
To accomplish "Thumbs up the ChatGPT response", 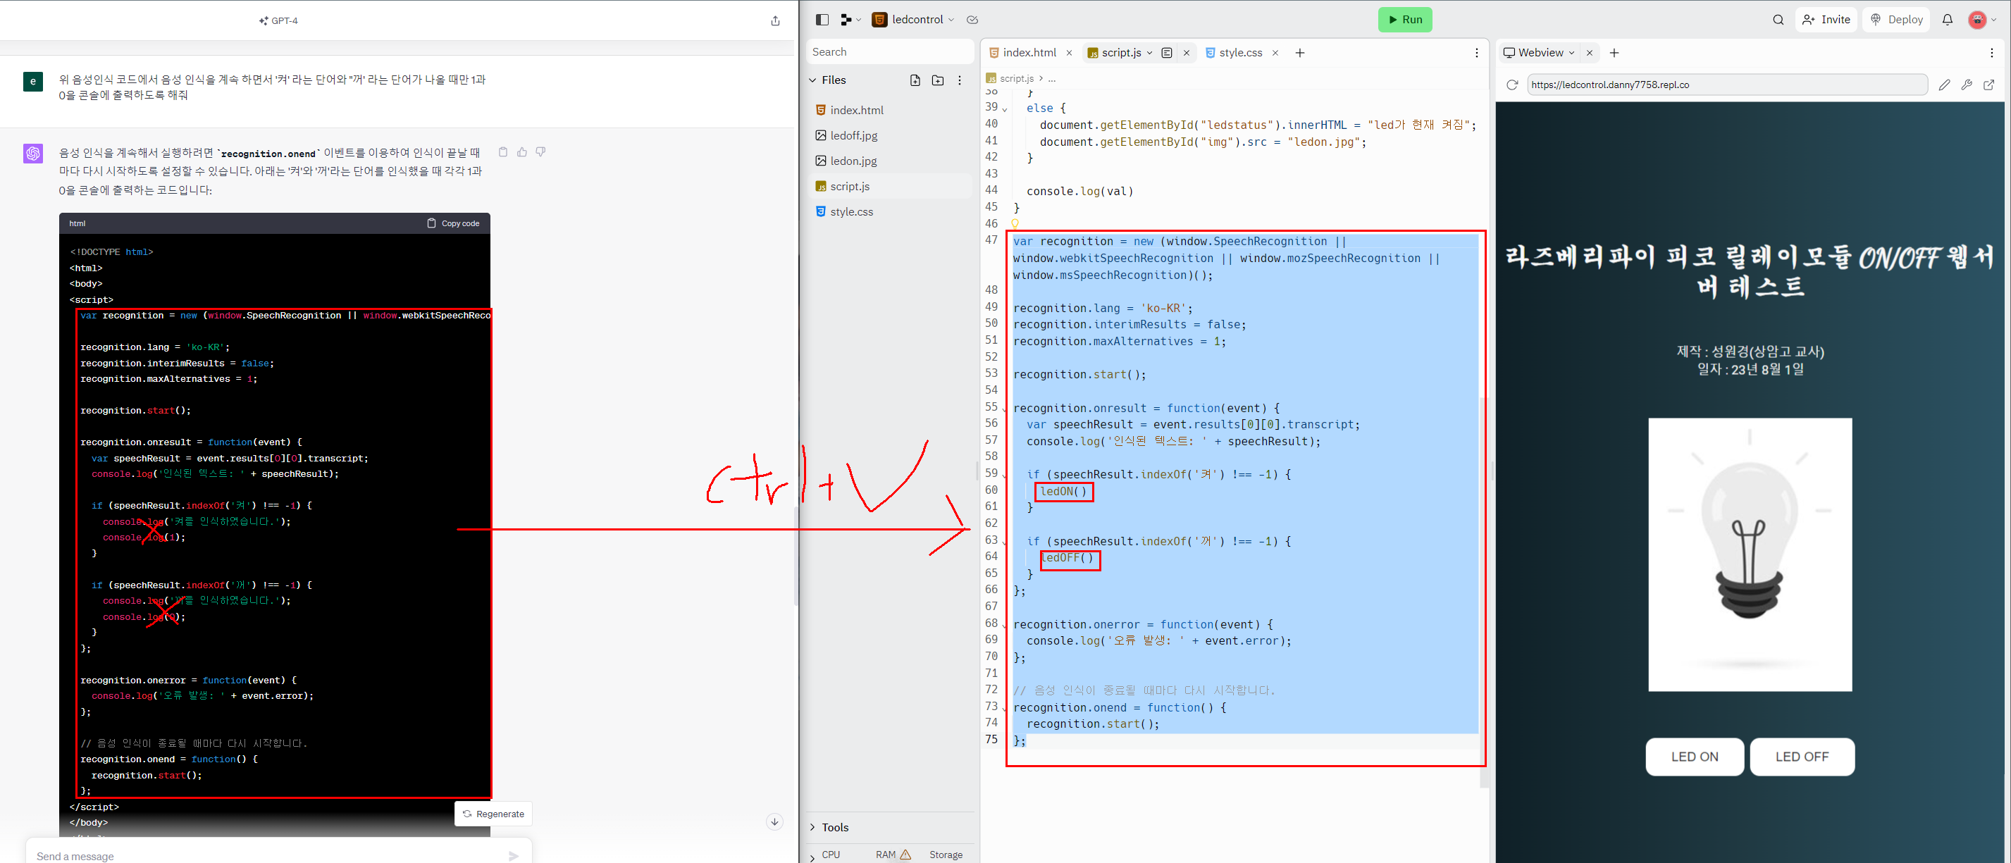I will pos(521,152).
